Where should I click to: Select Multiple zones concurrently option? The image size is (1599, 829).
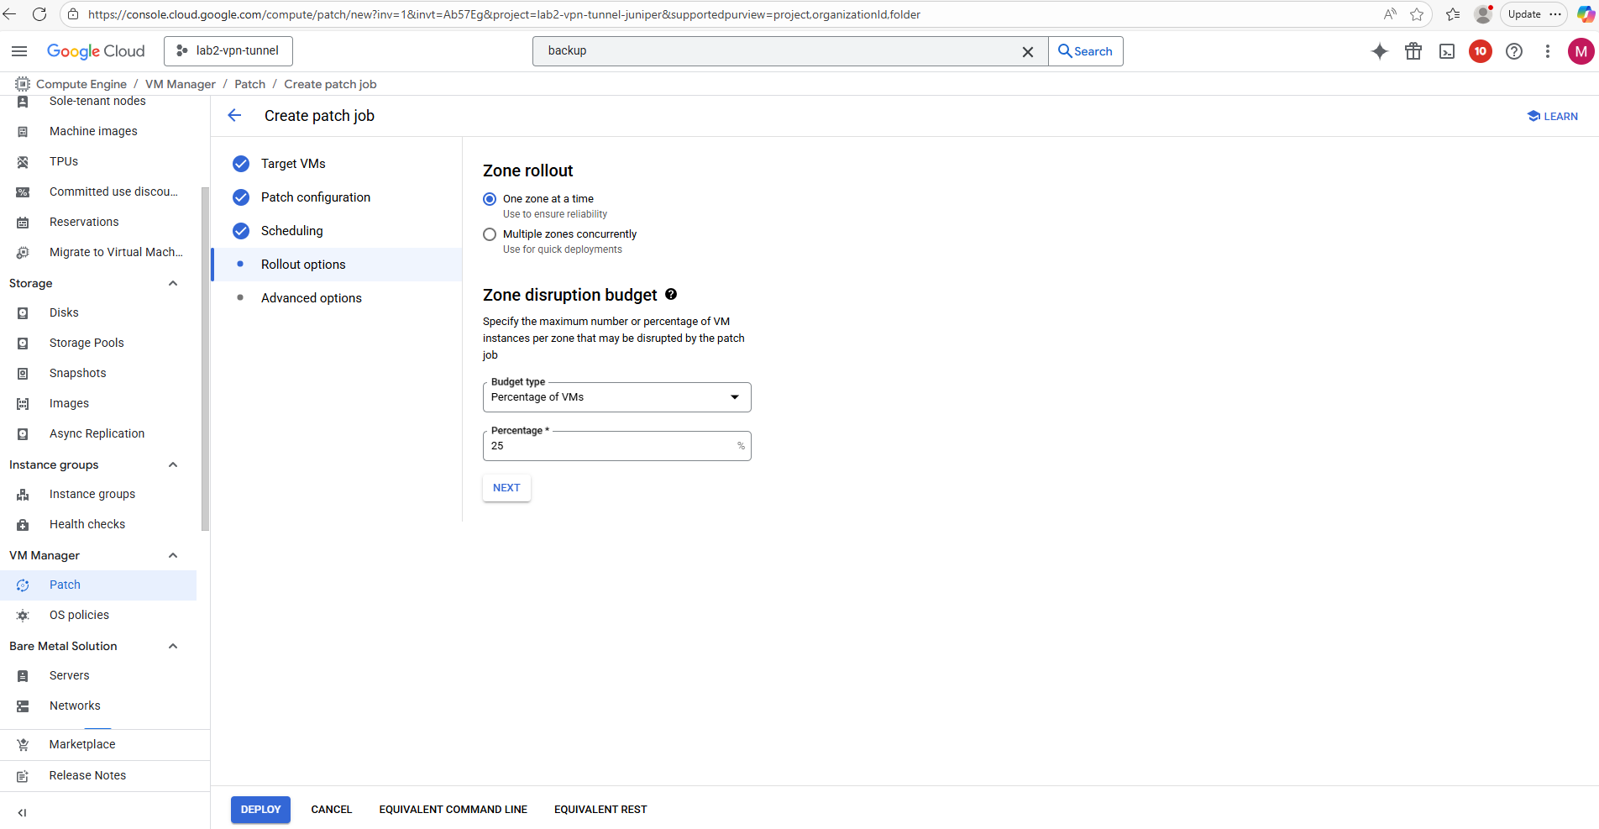[490, 234]
